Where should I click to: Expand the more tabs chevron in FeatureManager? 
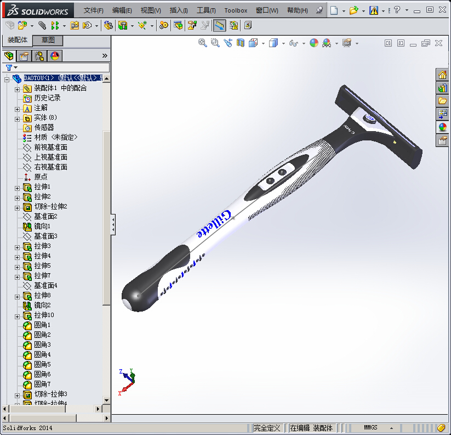click(x=105, y=56)
